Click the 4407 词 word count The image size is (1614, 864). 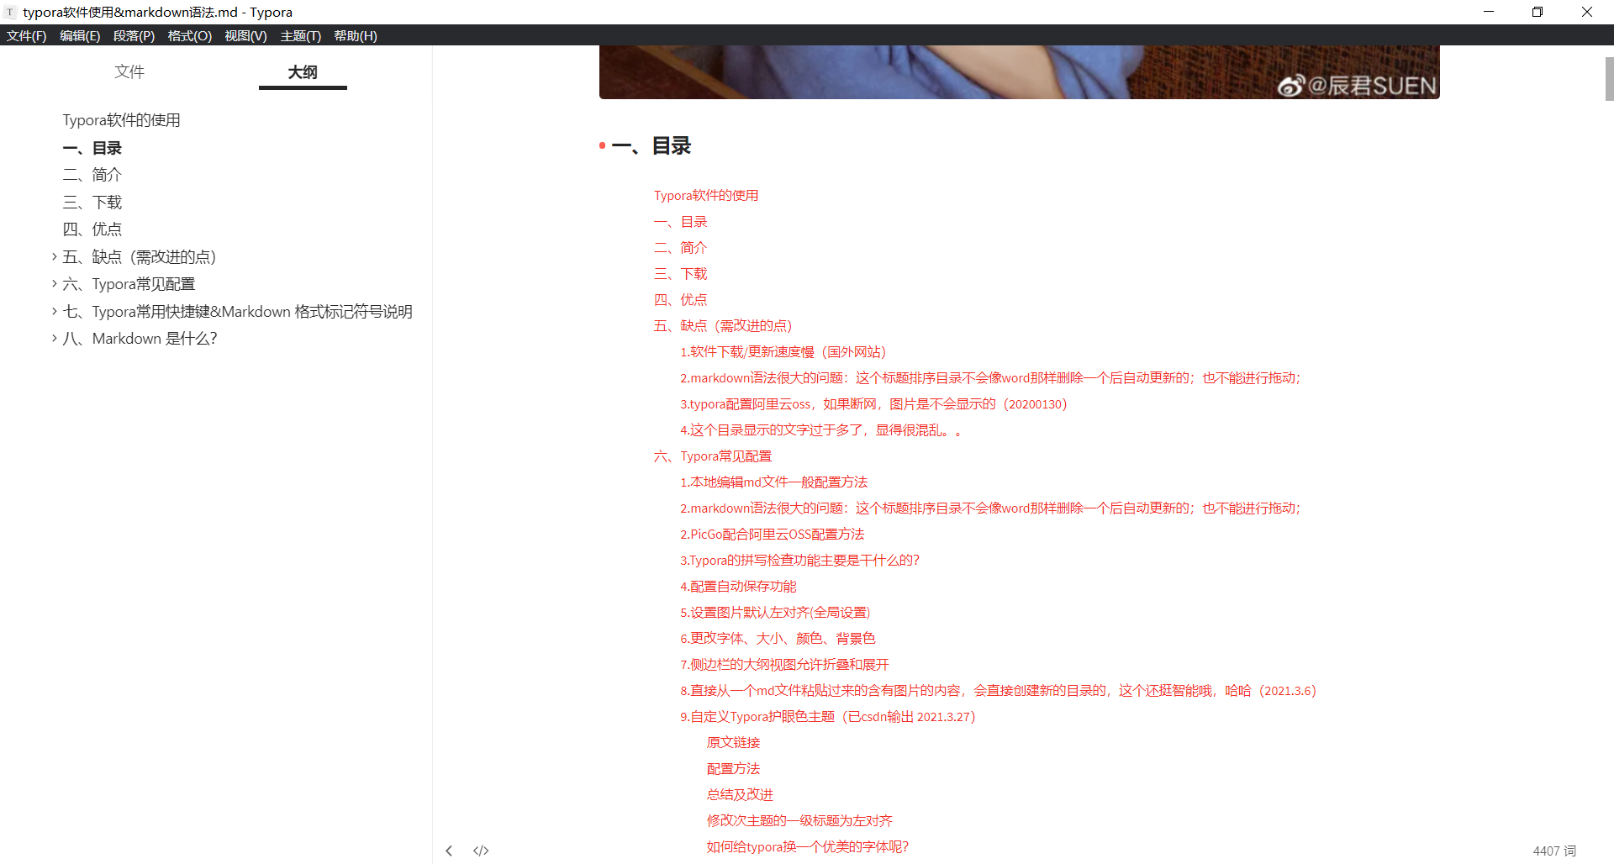[x=1554, y=851]
